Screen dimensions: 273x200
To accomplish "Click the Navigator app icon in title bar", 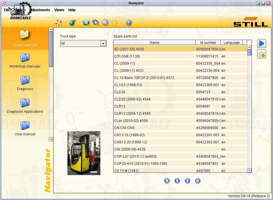I will [4, 3].
